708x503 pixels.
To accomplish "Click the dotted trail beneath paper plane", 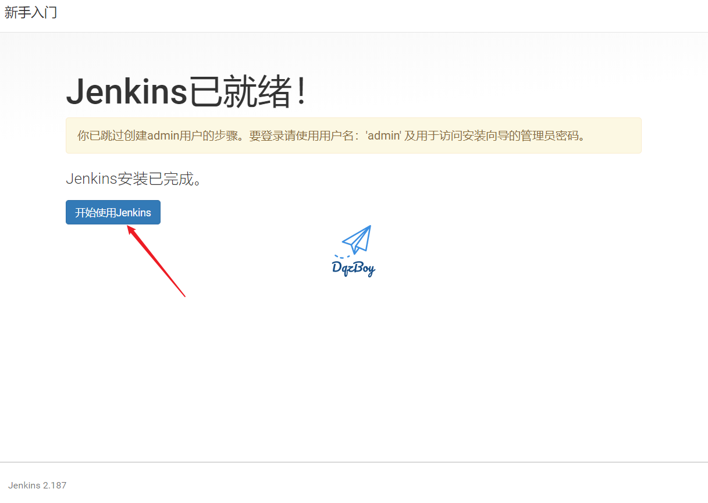I will coord(343,256).
